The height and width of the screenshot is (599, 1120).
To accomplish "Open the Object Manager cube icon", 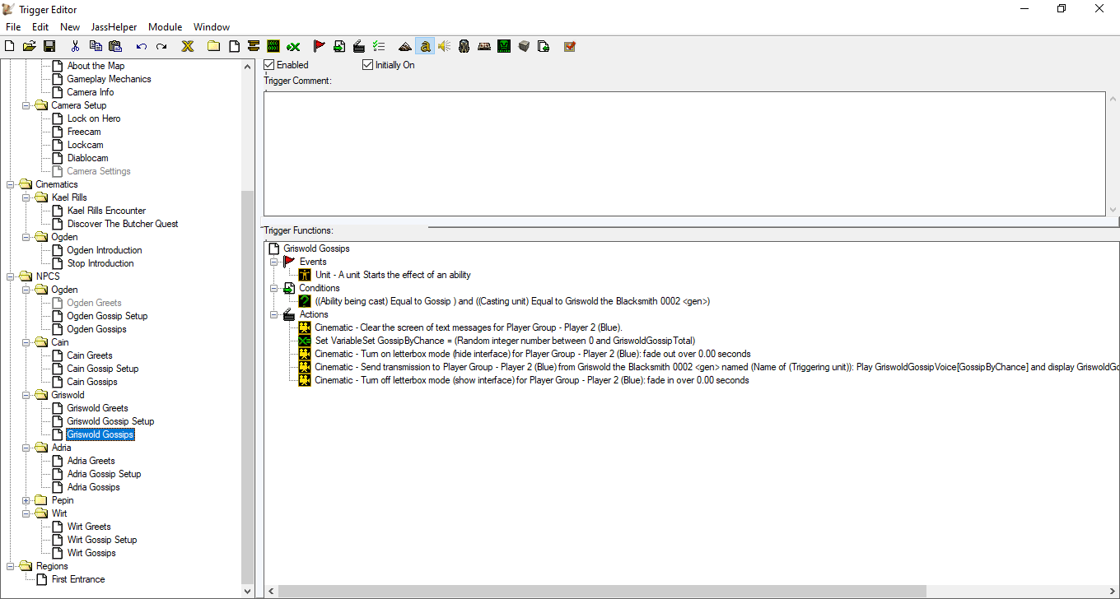I will click(524, 46).
